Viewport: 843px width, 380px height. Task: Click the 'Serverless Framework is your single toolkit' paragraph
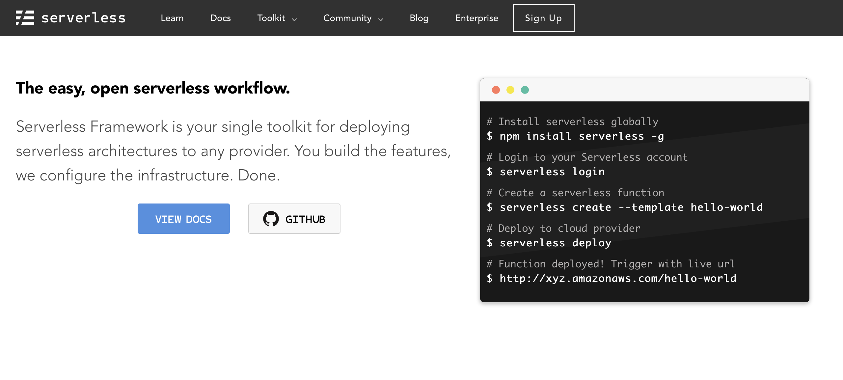[x=233, y=151]
